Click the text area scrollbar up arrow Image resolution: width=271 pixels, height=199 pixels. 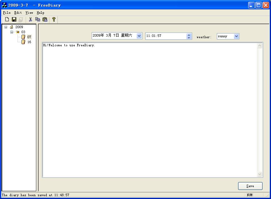pos(260,46)
